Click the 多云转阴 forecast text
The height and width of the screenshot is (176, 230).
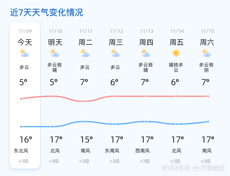click(206, 67)
